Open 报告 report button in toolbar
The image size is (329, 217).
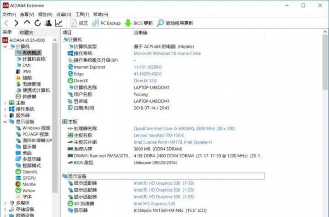pyautogui.click(x=79, y=23)
